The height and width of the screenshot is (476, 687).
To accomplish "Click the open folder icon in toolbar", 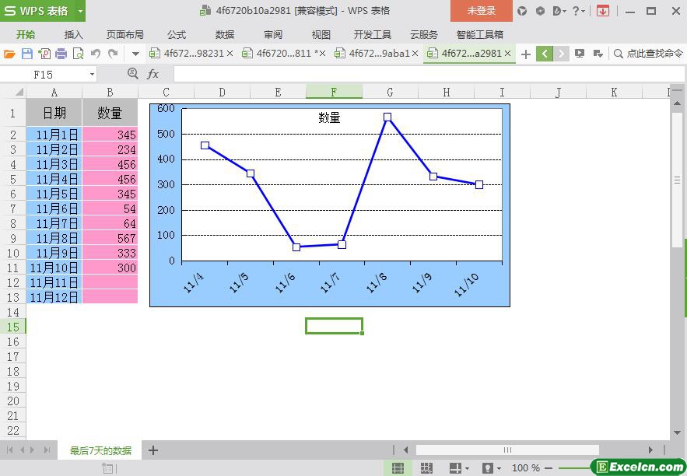I will pyautogui.click(x=9, y=54).
